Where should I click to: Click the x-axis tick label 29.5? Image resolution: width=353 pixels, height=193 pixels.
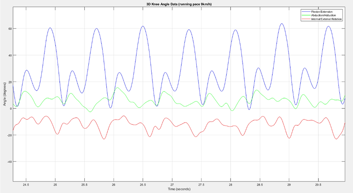318,185
